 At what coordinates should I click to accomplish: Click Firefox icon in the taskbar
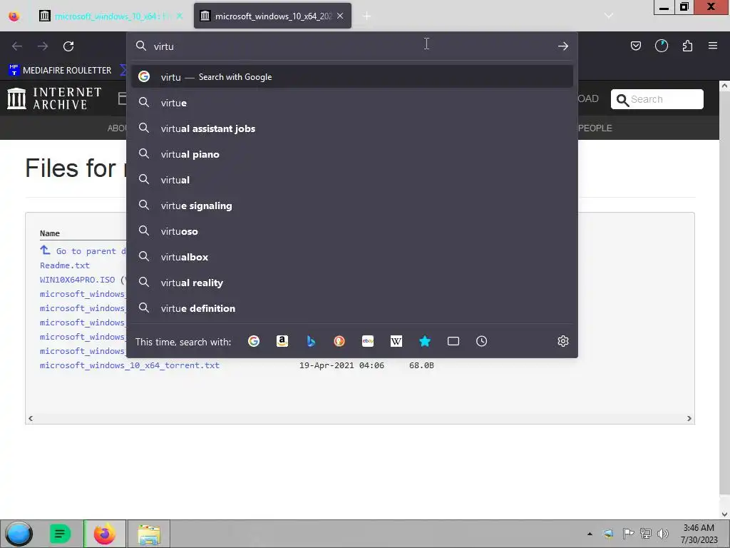pyautogui.click(x=105, y=534)
